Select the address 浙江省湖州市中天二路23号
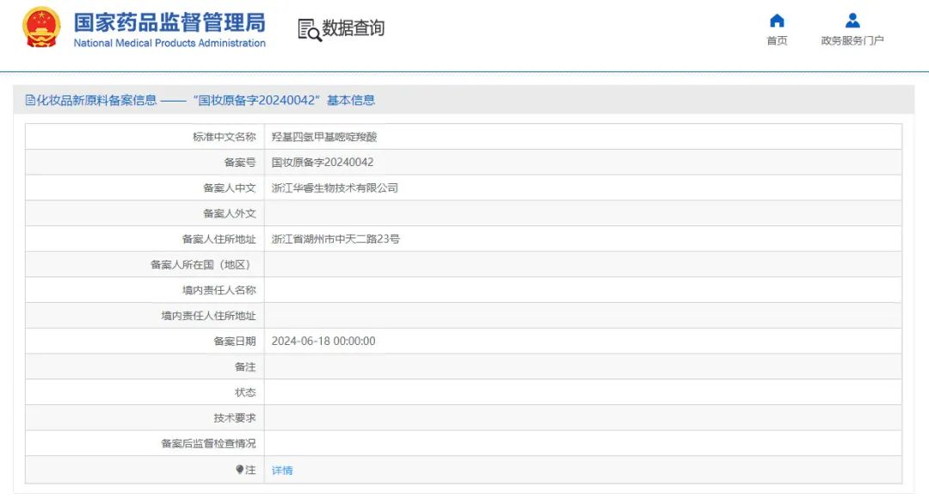Image resolution: width=929 pixels, height=499 pixels. click(x=335, y=239)
